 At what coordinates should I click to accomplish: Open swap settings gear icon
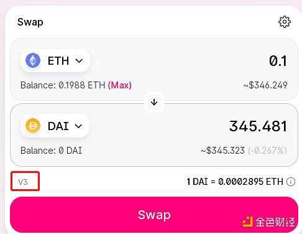pyautogui.click(x=285, y=22)
